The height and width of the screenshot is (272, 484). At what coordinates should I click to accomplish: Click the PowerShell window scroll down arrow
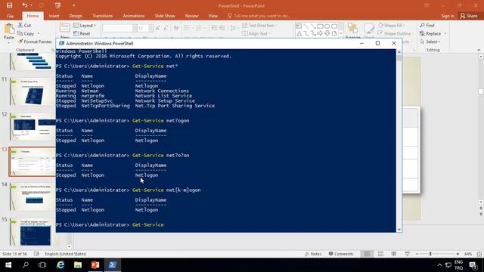[x=399, y=230]
